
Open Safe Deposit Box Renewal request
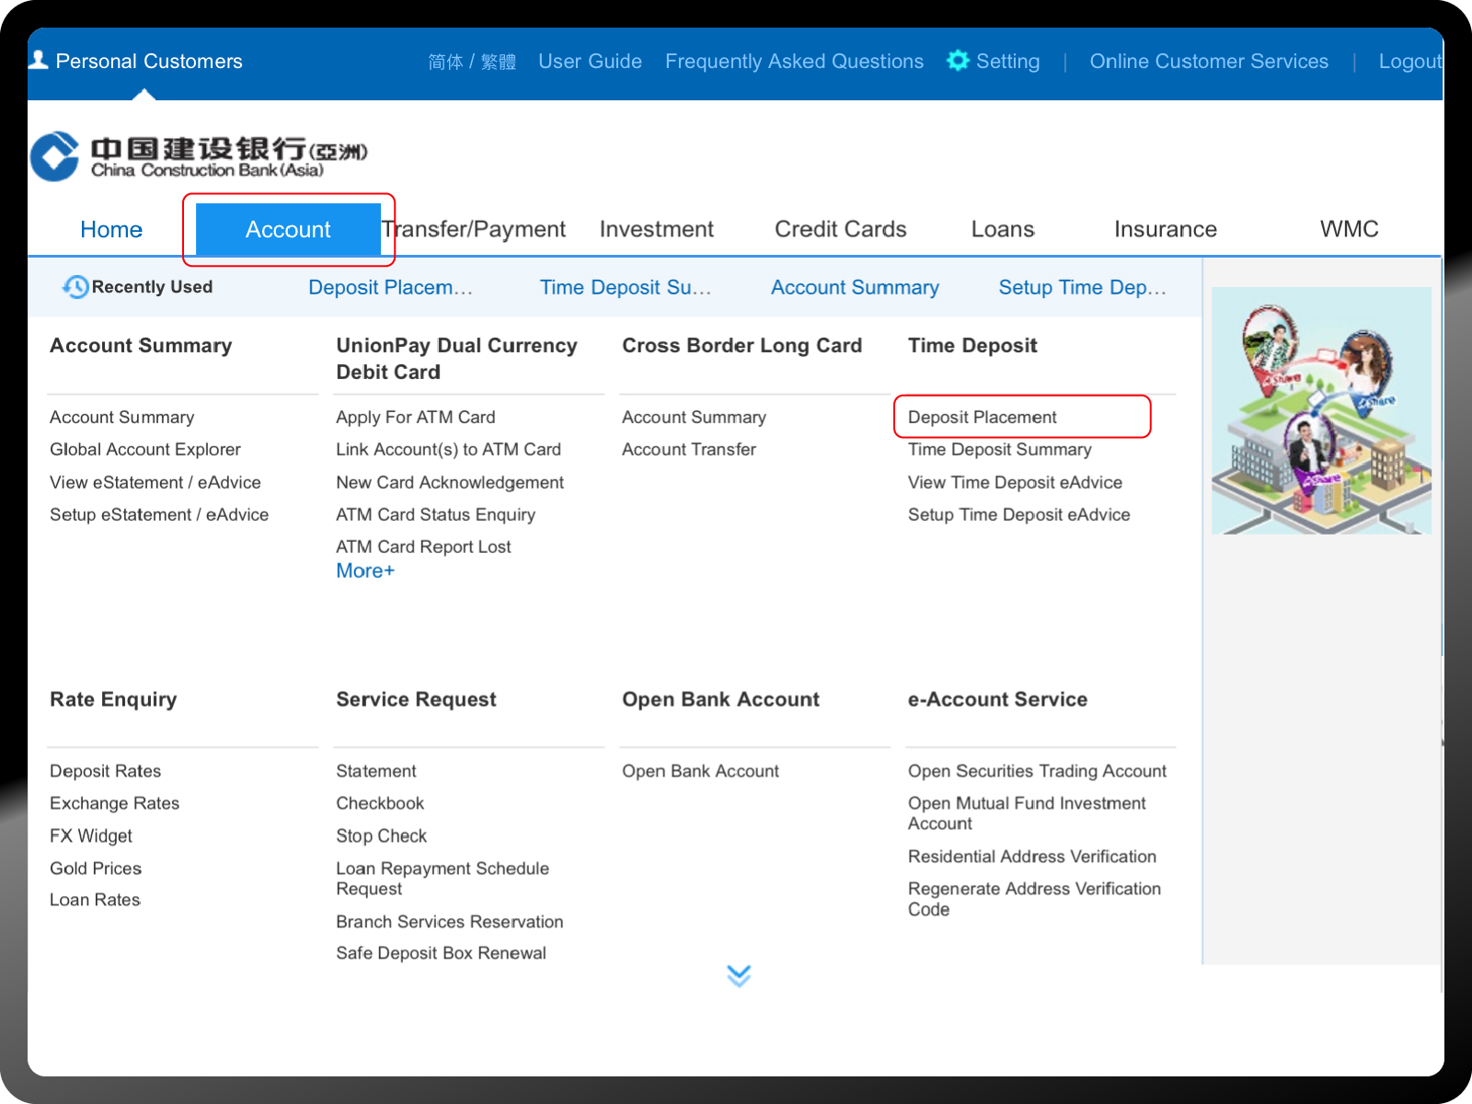pyautogui.click(x=441, y=953)
